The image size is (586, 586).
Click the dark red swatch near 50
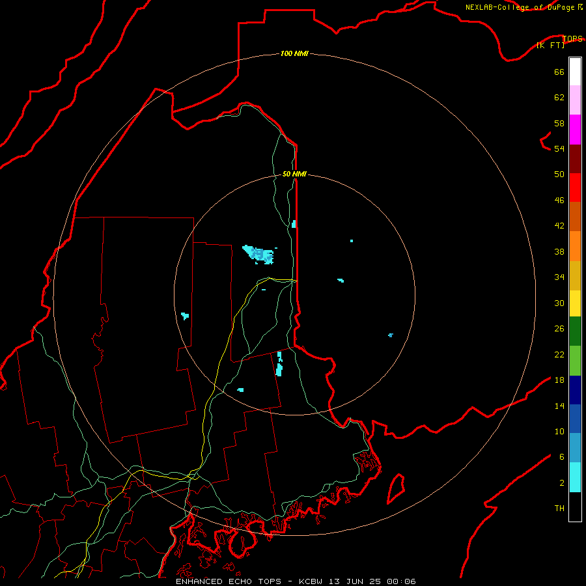pos(575,159)
